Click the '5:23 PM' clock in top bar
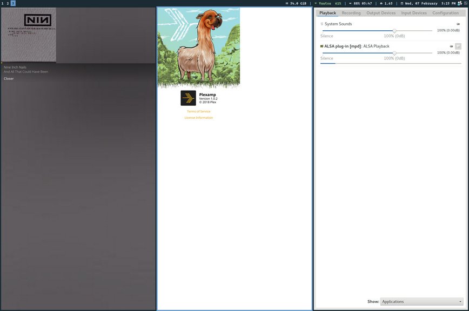Image resolution: width=469 pixels, height=311 pixels. 448,4
